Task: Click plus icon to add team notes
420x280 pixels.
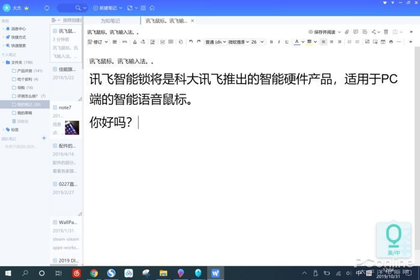Action: point(44,138)
